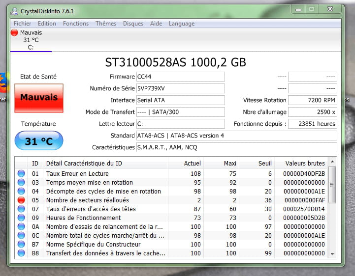Click the Détail Caractéristique du ID column header

tap(105, 164)
